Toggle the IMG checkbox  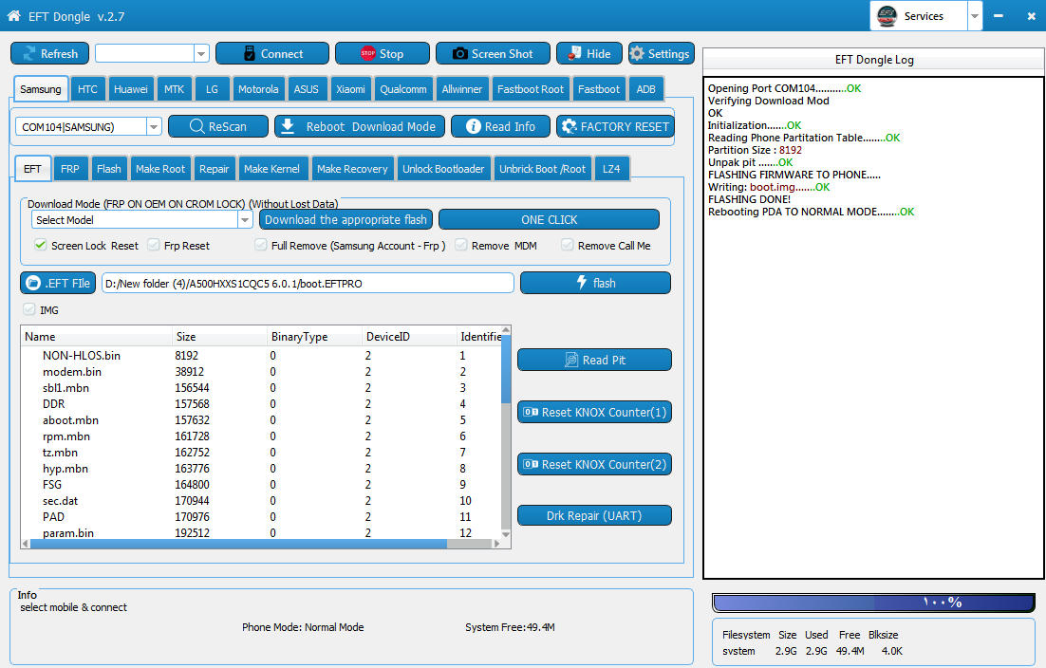click(28, 309)
